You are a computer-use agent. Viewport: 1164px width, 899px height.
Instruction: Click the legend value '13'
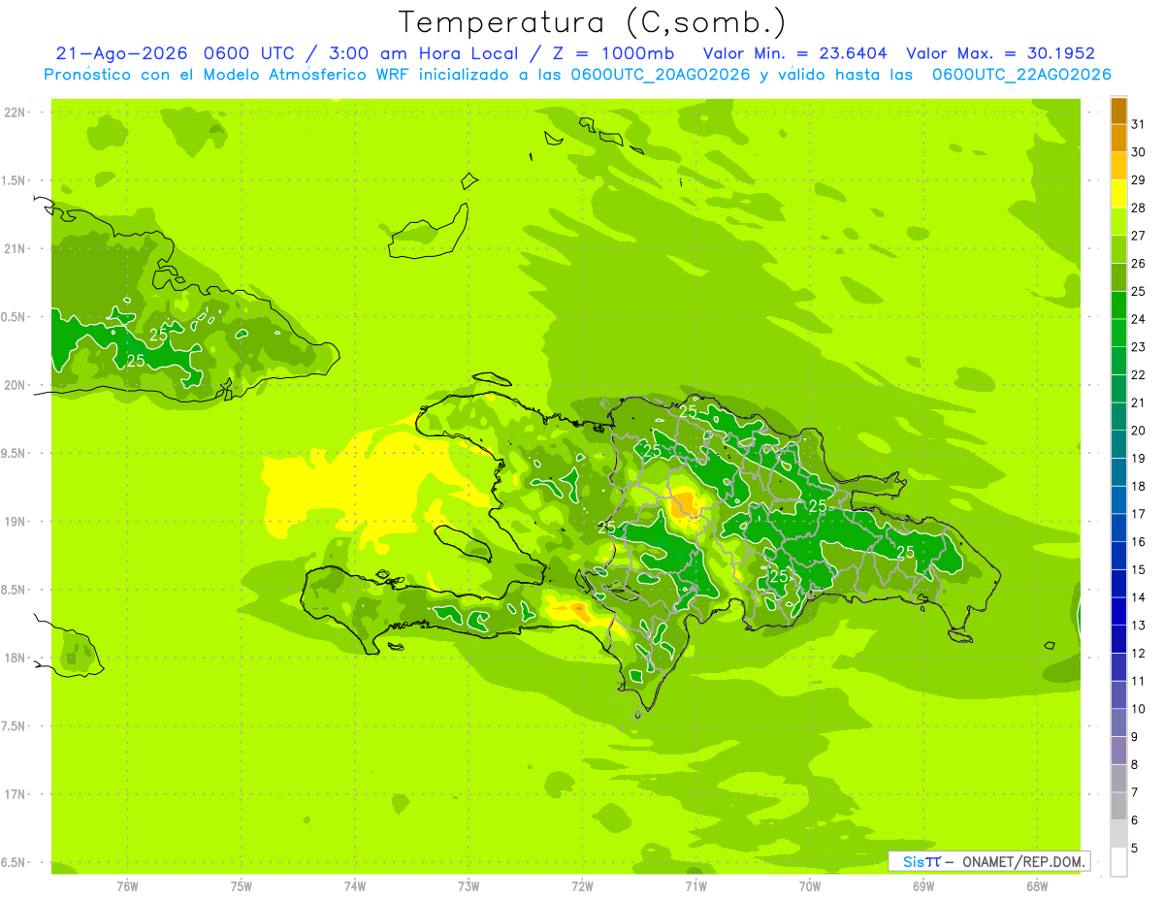1138,626
